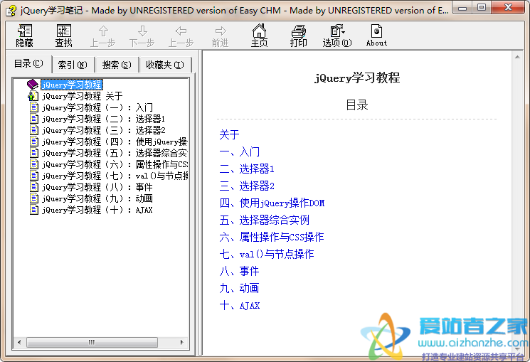Select tree item （十）：AJAX
This screenshot has width=530, height=362.
click(97, 210)
